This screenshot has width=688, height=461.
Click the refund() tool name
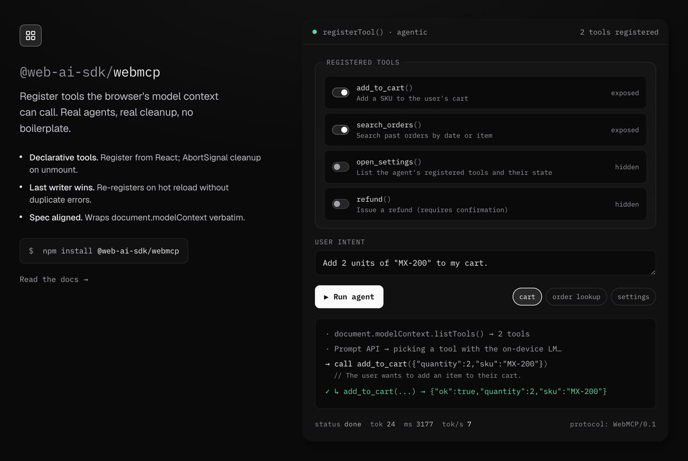tap(373, 200)
